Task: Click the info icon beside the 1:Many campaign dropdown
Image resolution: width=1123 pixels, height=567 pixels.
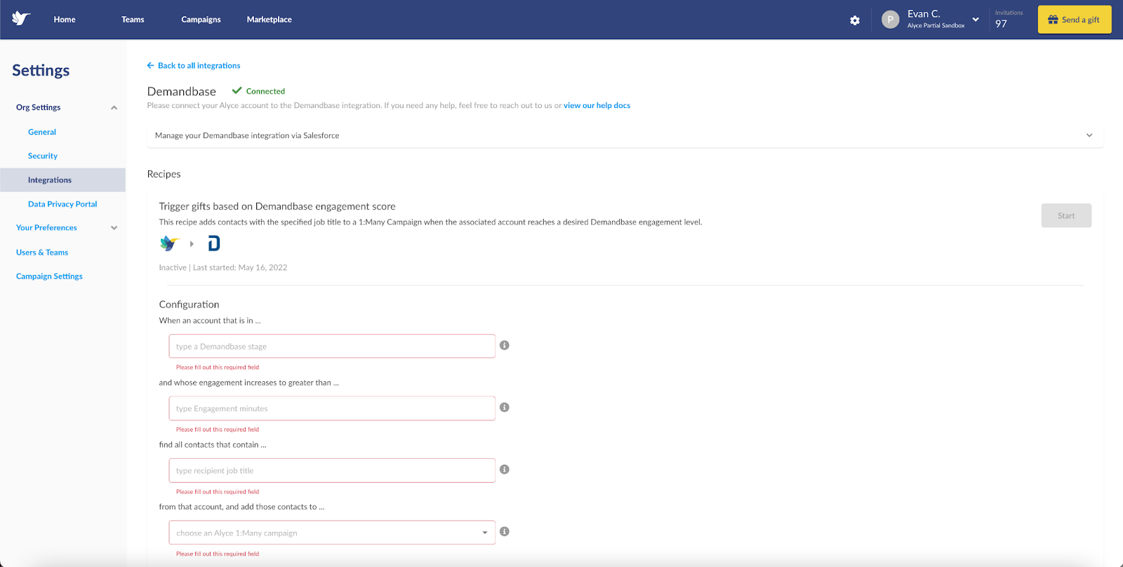Action: [504, 531]
